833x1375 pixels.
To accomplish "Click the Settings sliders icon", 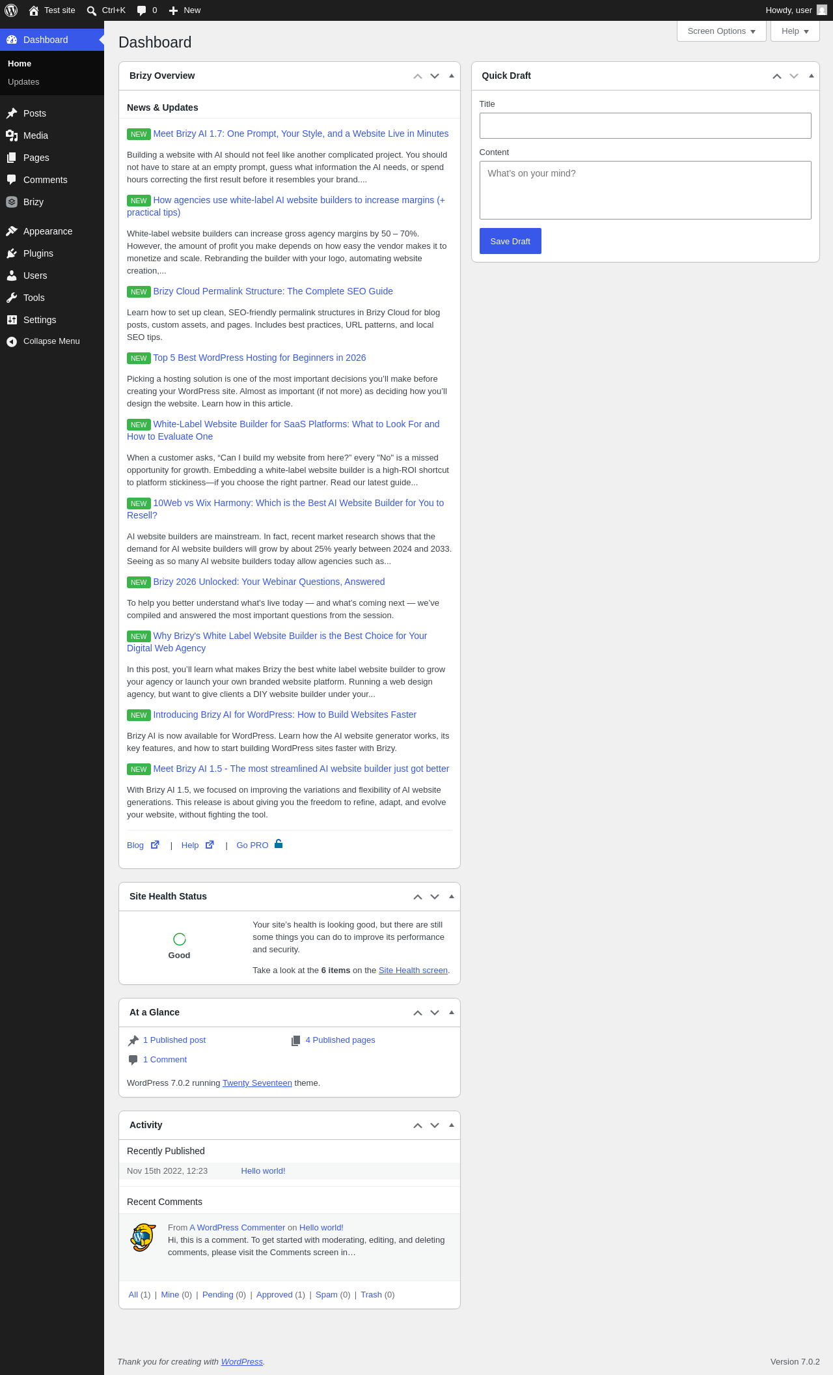I will pos(12,320).
